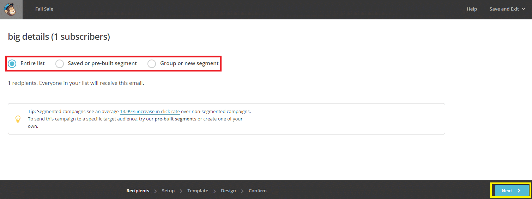The image size is (532, 199).
Task: Jump to the Confirm step
Action: [258, 191]
